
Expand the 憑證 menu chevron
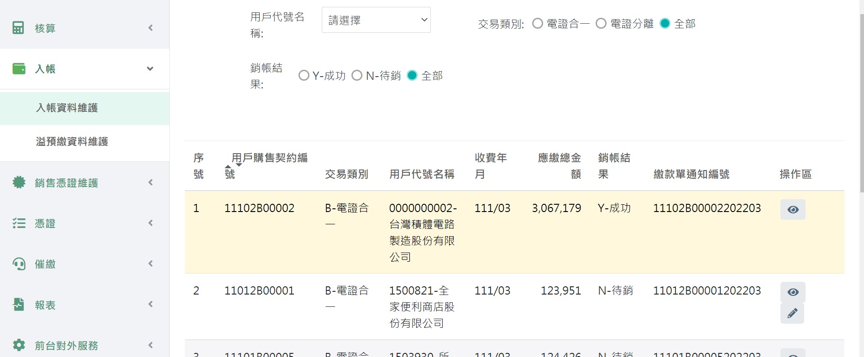pos(150,223)
